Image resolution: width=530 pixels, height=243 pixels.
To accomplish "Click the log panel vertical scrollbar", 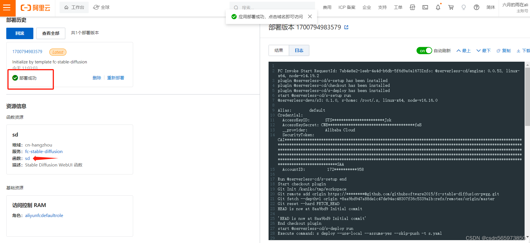I will pyautogui.click(x=527, y=97).
